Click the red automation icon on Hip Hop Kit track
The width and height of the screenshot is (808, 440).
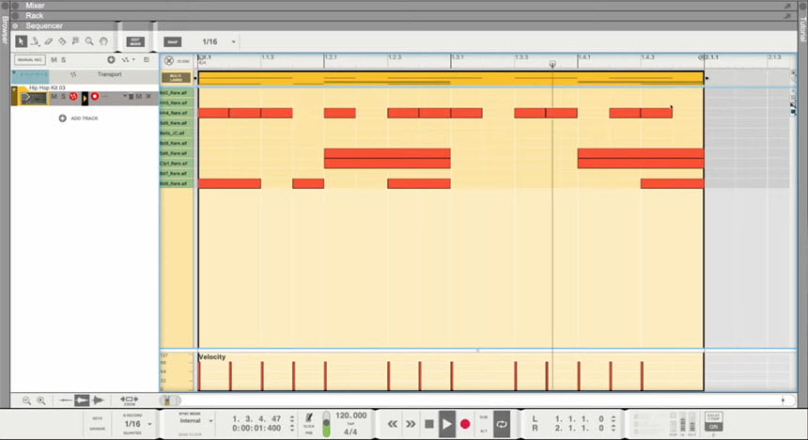[73, 97]
